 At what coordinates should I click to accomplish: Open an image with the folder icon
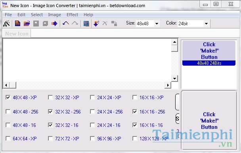pyautogui.click(x=27, y=24)
